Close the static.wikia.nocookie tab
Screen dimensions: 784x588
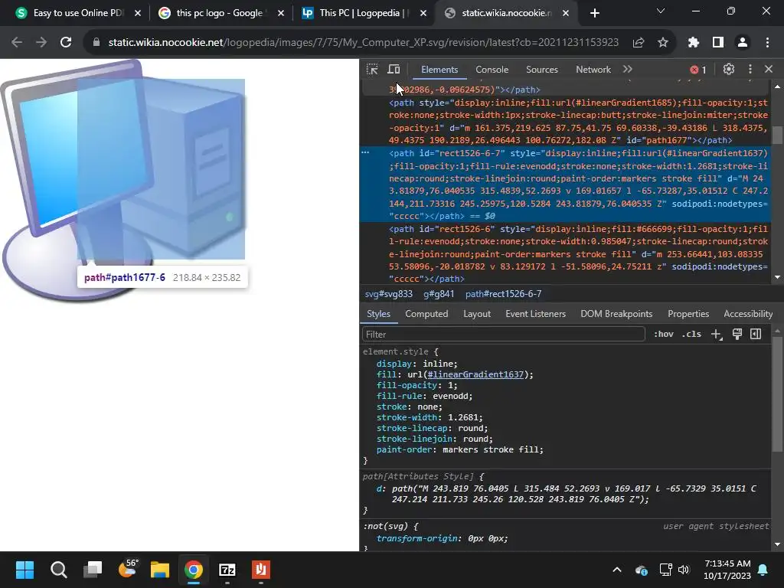[566, 13]
